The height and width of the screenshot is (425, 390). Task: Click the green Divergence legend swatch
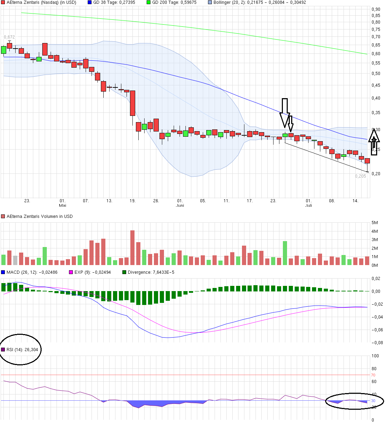point(124,272)
